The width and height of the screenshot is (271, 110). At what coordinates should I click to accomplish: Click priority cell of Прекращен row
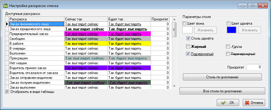(x=161, y=58)
